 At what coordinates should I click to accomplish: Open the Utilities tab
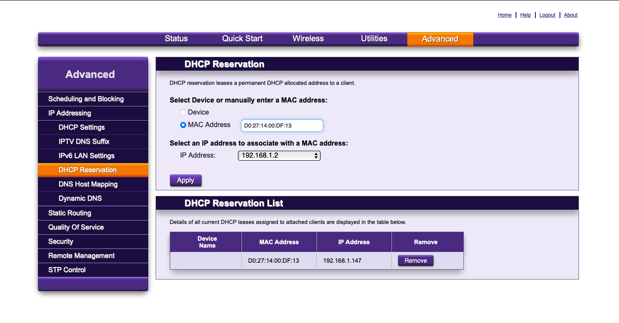tap(374, 39)
